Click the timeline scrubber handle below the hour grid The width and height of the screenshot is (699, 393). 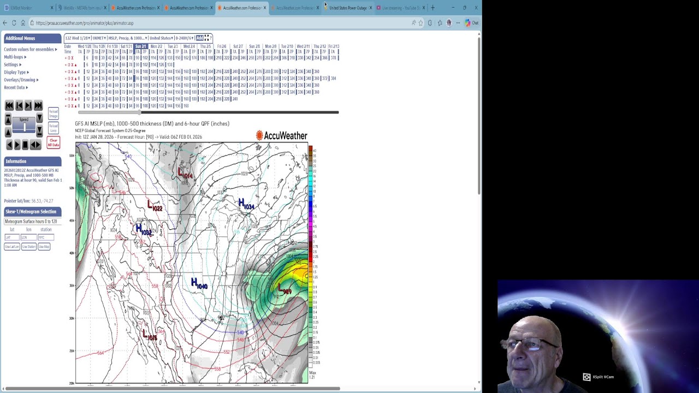139,112
